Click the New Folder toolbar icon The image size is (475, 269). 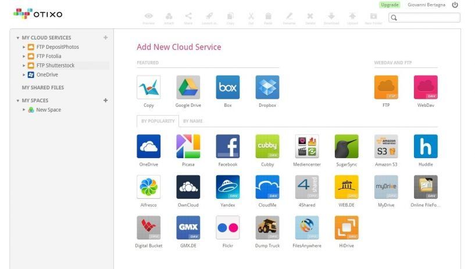tap(373, 16)
